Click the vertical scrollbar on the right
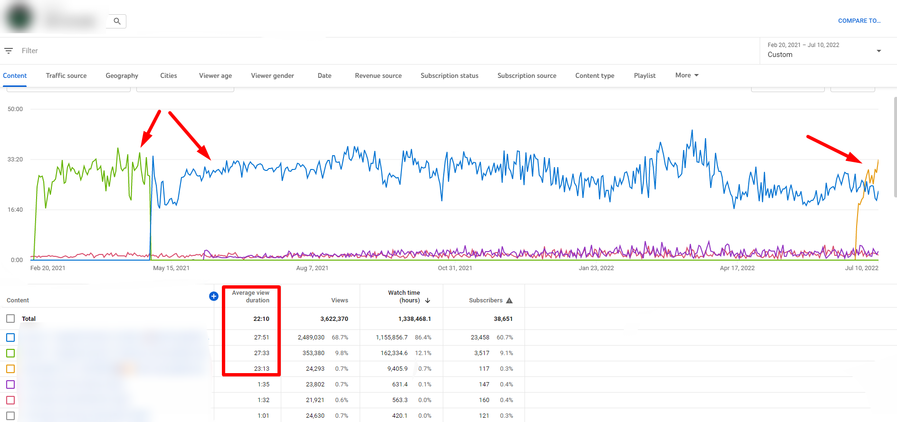 click(x=895, y=147)
